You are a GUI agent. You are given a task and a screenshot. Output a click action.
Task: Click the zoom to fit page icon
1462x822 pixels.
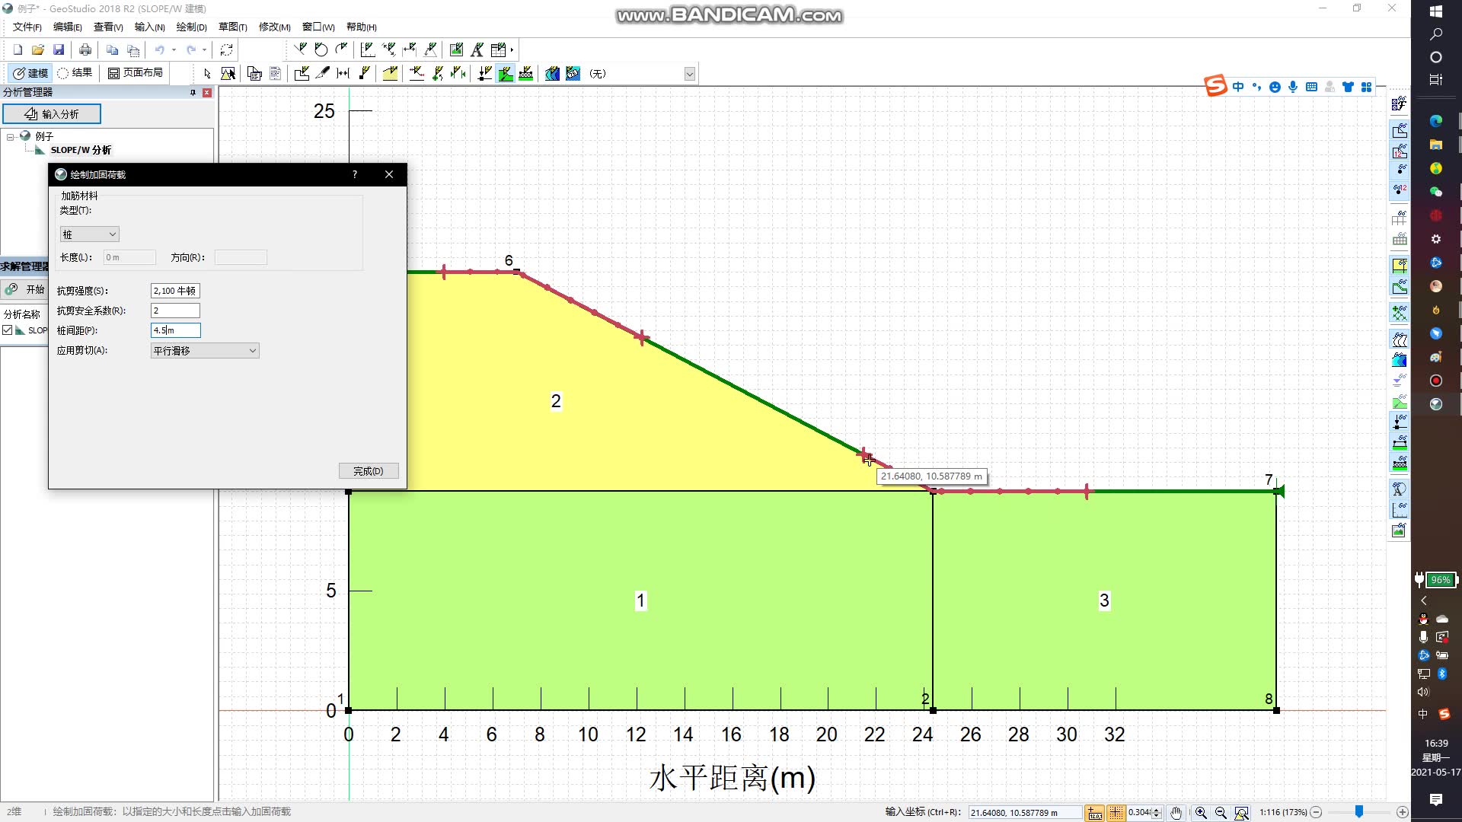[x=1242, y=813]
